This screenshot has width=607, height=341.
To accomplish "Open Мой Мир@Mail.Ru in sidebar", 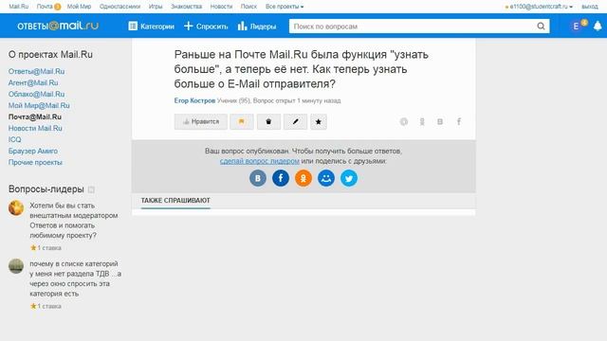I will [x=39, y=105].
